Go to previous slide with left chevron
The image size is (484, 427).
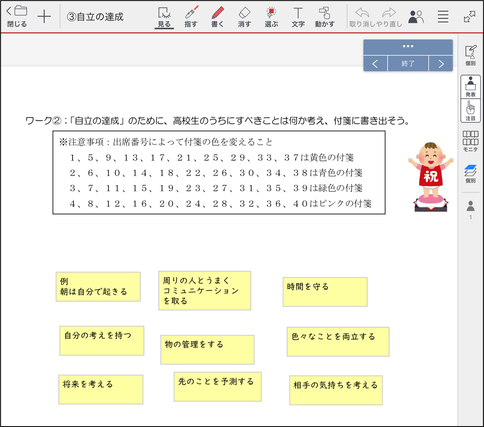[375, 64]
